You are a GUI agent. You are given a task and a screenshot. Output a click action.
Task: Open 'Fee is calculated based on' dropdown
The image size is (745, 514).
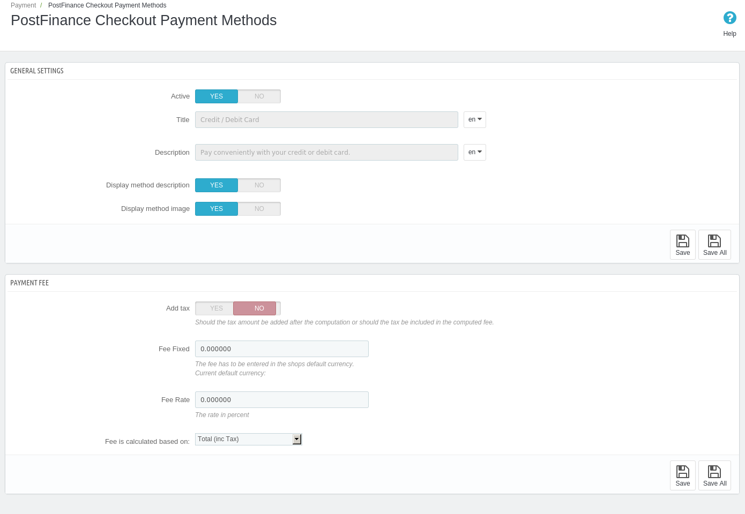249,439
